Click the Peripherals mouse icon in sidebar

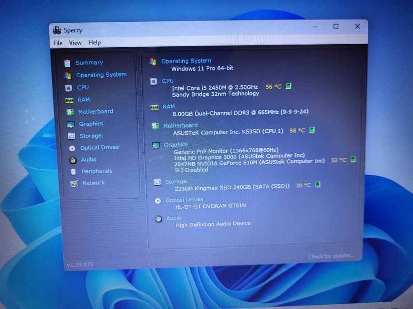click(73, 172)
